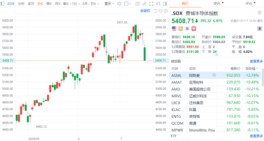The image size is (264, 141).
Task: Switch to the 资讯 news tab
Action: click(x=217, y=4)
